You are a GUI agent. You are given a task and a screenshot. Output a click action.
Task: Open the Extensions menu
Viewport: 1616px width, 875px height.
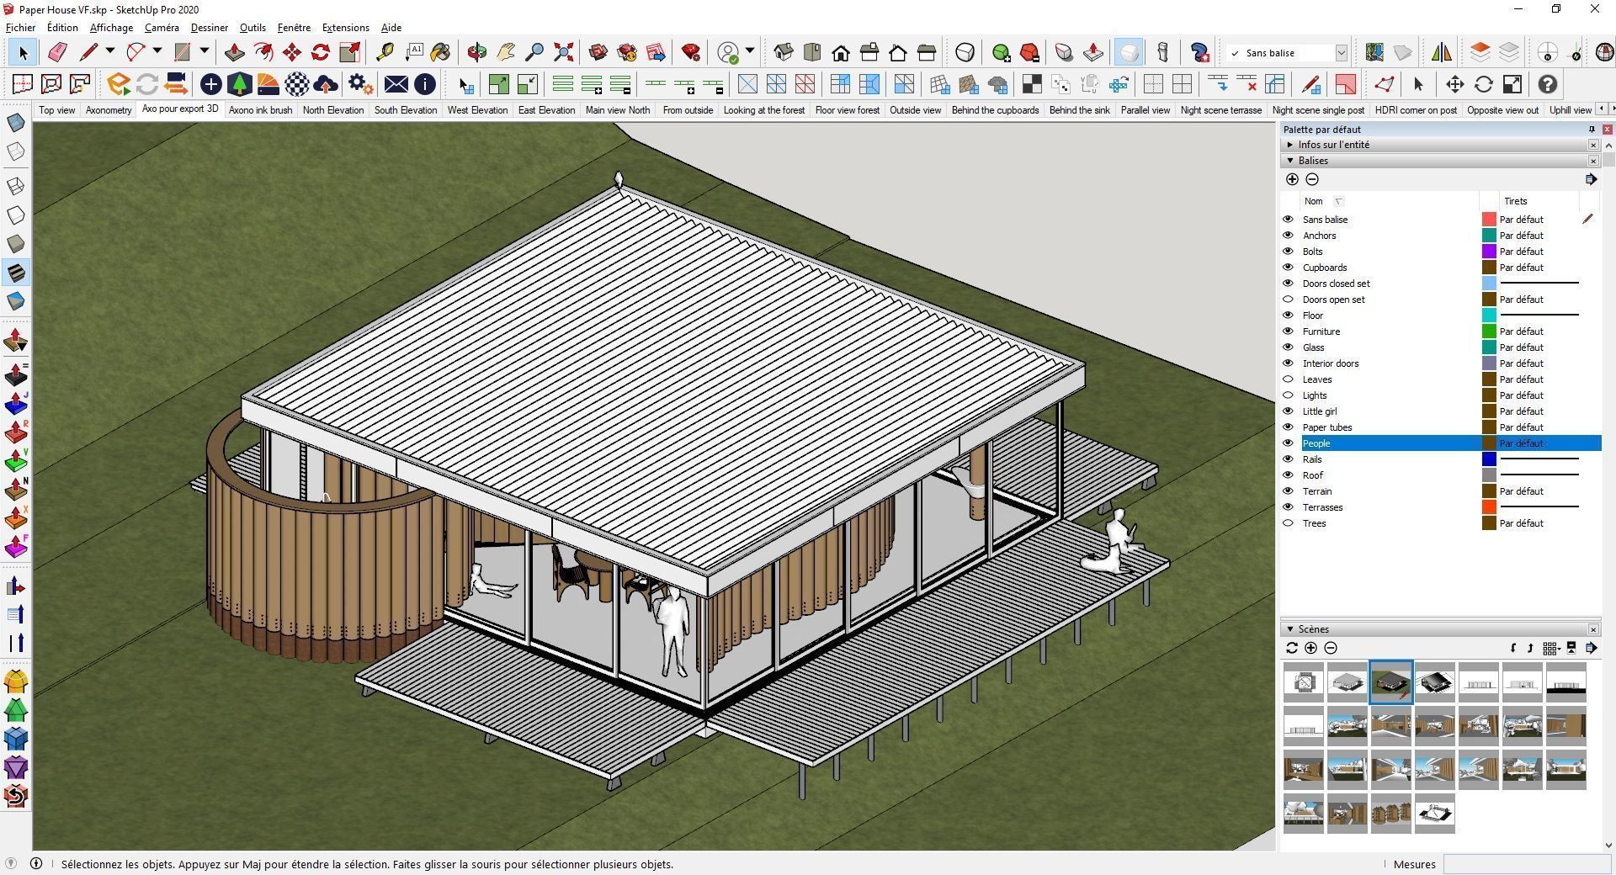click(x=345, y=28)
